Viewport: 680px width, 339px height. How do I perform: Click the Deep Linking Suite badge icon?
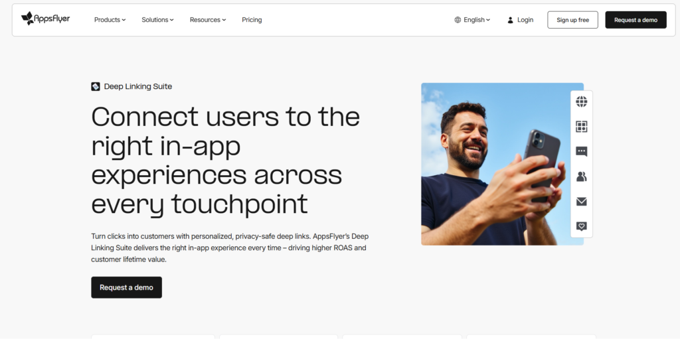(x=96, y=87)
